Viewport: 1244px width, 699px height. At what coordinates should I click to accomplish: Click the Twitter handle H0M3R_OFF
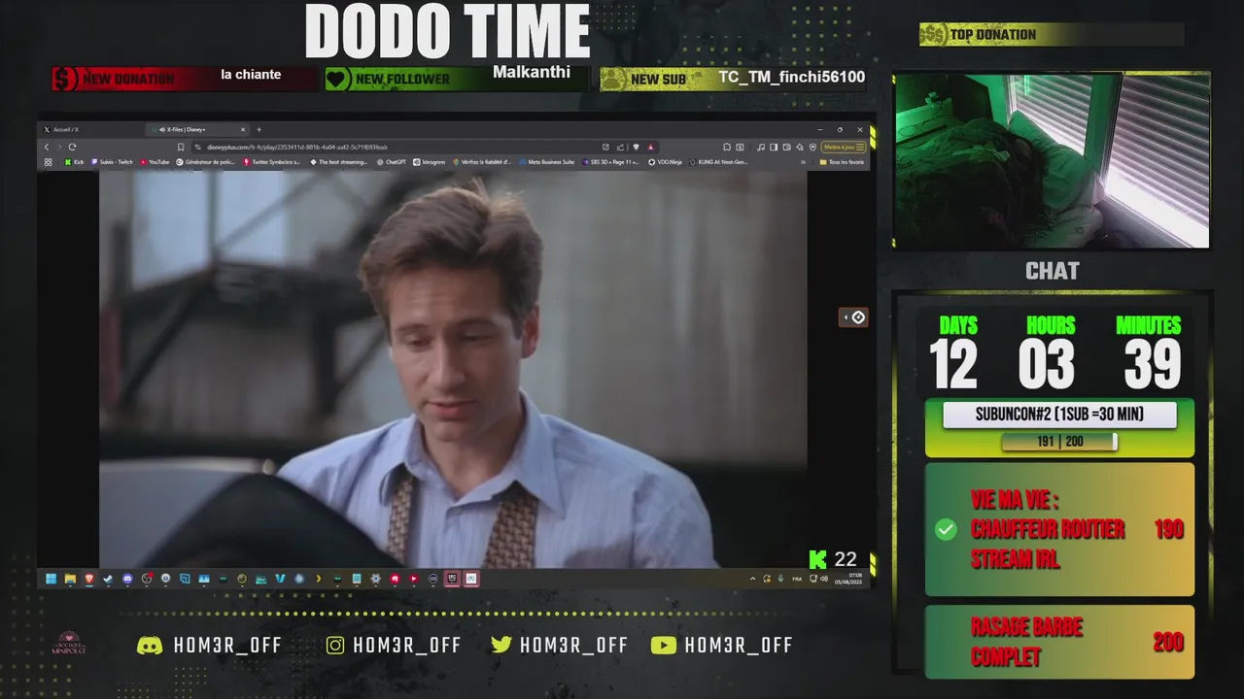coord(573,646)
